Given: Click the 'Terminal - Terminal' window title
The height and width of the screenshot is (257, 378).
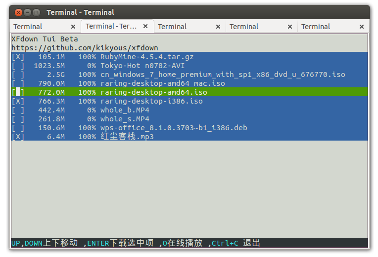Looking at the screenshot, I should coord(80,12).
